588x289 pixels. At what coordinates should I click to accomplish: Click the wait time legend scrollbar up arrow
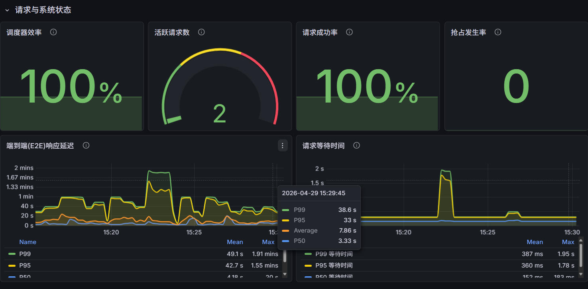click(580, 240)
